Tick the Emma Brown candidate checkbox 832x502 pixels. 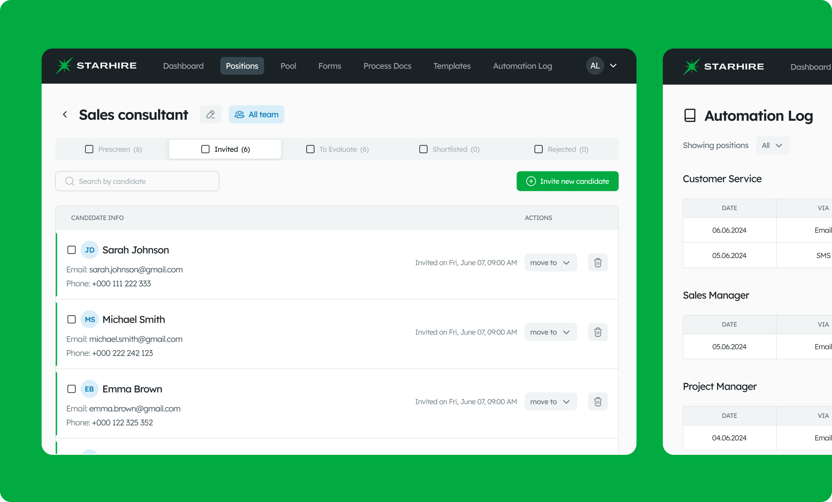pyautogui.click(x=71, y=389)
